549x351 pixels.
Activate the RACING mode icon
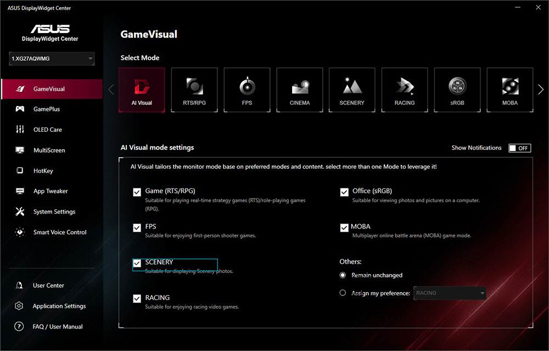(x=405, y=90)
